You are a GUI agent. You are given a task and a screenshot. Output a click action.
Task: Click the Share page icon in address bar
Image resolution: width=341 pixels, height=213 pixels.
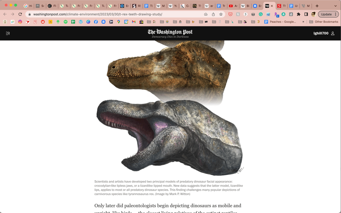(213, 14)
